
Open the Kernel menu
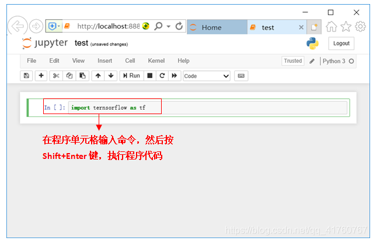point(156,61)
